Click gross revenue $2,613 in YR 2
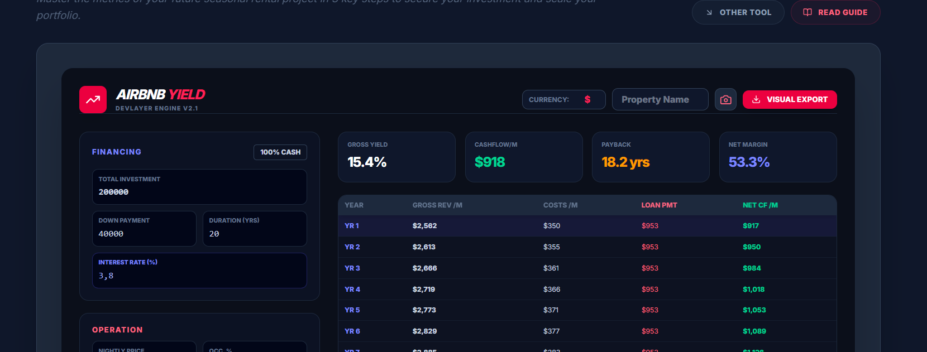Viewport: 927px width, 352px height. coord(424,247)
